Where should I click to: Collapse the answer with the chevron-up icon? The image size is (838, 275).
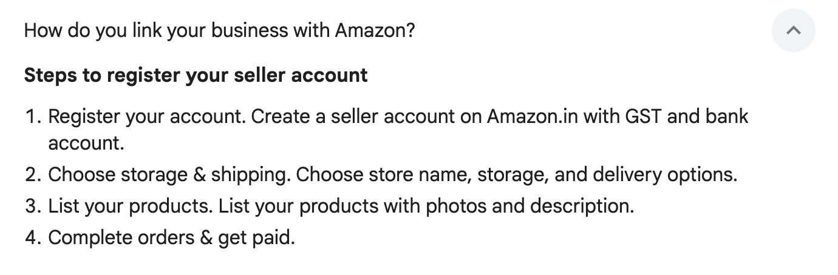pos(793,30)
